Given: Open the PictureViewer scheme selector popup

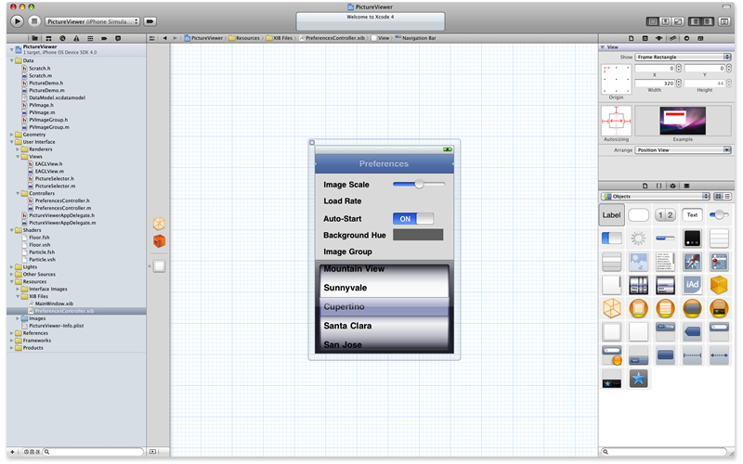Looking at the screenshot, I should tap(92, 21).
